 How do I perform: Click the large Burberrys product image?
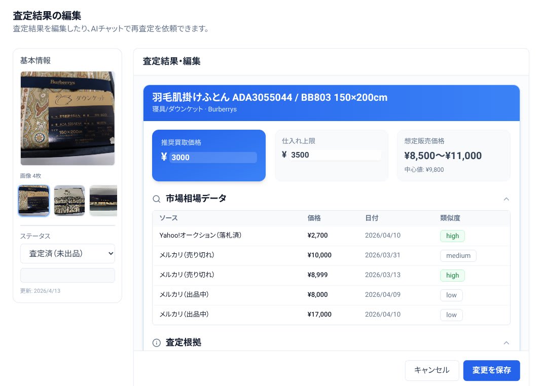click(67, 119)
